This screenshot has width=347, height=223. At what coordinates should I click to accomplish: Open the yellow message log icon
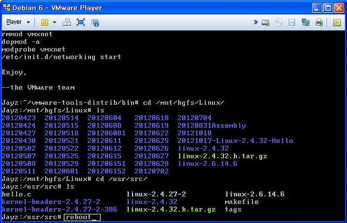336,22
